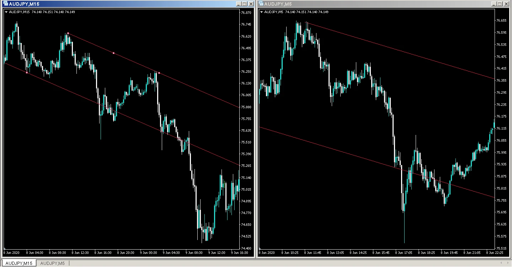Minimize the AUDJPY,M5 chart window
The height and width of the screenshot is (267, 512).
point(494,4)
